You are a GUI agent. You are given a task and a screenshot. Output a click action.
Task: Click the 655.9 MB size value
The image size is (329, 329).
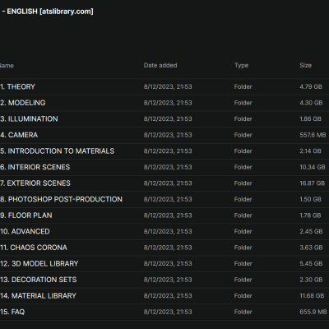click(313, 312)
